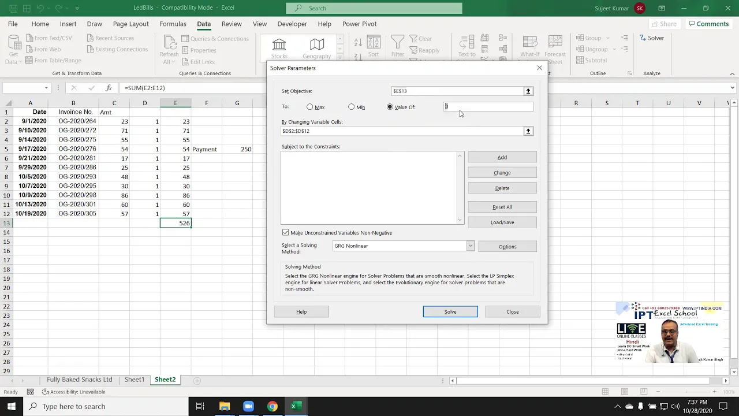Click the Forecast Sheet icon
This screenshot has height=416, width=739.
click(x=555, y=48)
